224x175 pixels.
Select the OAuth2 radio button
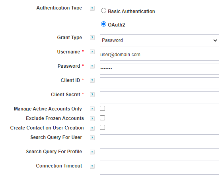103,24
